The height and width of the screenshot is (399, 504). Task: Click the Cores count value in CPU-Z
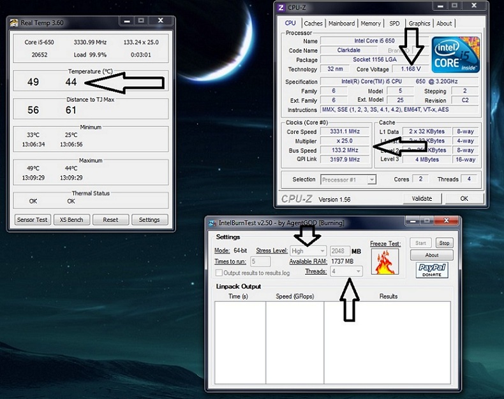[420, 179]
